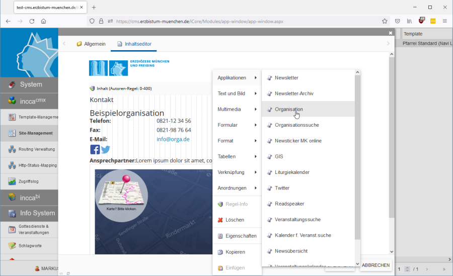This screenshot has width=453, height=276.
Task: Click the Twitter bird icon
Action: [106, 149]
